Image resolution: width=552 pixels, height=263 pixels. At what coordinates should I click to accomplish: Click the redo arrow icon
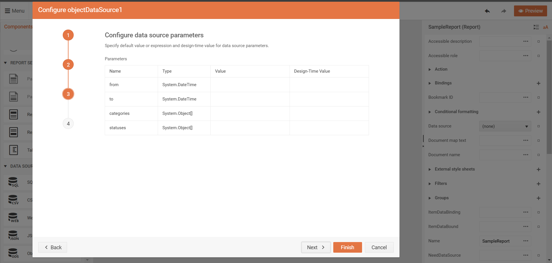coord(503,11)
